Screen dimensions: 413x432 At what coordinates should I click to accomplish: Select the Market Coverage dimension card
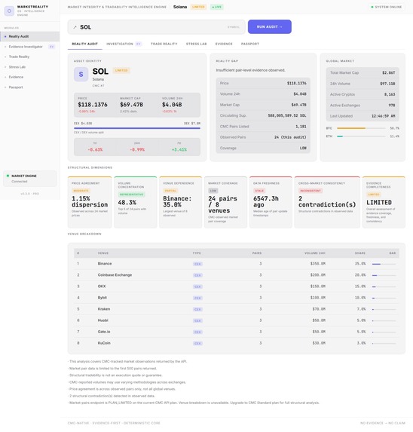click(226, 202)
